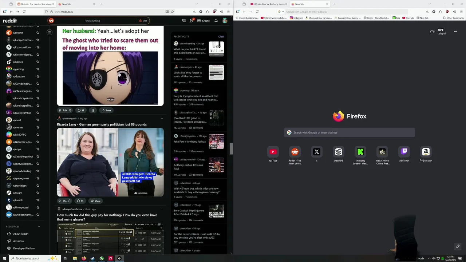Open 95 comments on Ricarda Lang post
Image resolution: width=466 pixels, height=262 pixels.
point(80,201)
